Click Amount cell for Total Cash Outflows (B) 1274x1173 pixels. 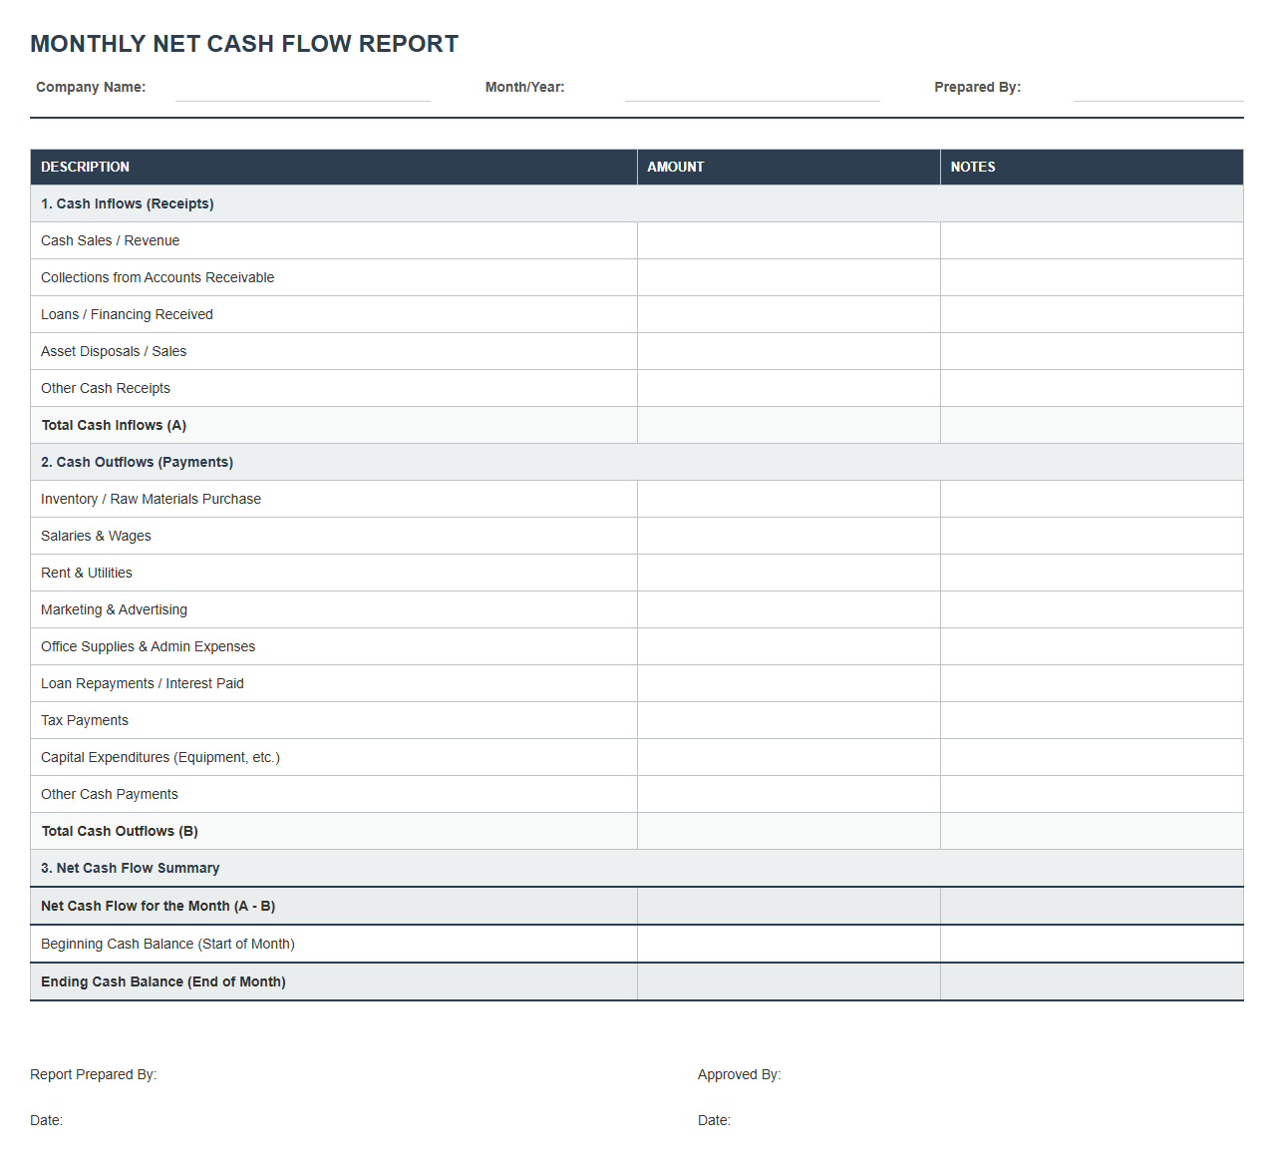point(789,831)
